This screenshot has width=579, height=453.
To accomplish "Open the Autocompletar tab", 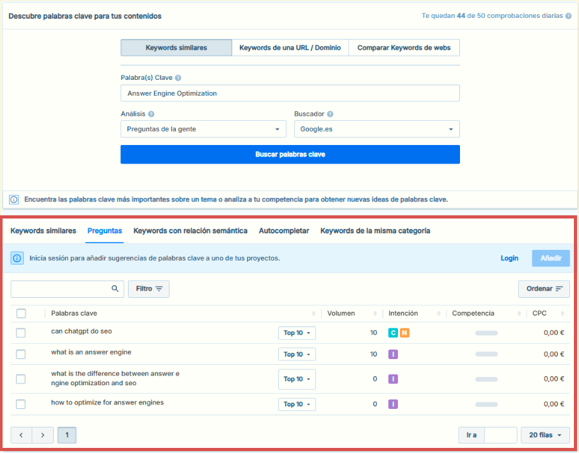I will pos(283,231).
